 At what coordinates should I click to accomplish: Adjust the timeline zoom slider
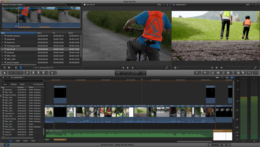tap(217, 145)
